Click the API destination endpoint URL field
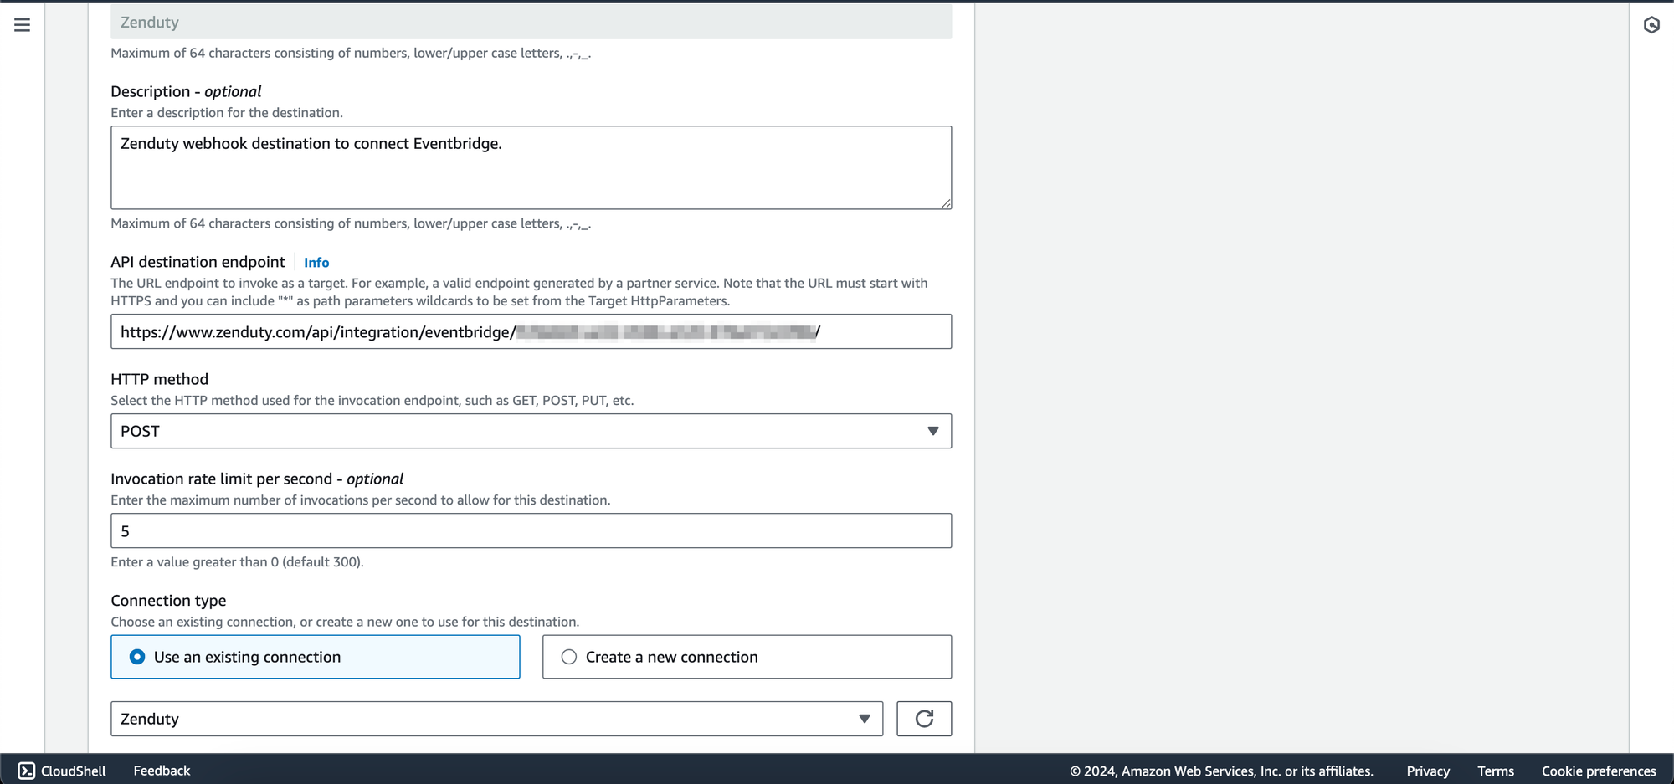The image size is (1674, 784). tap(531, 331)
